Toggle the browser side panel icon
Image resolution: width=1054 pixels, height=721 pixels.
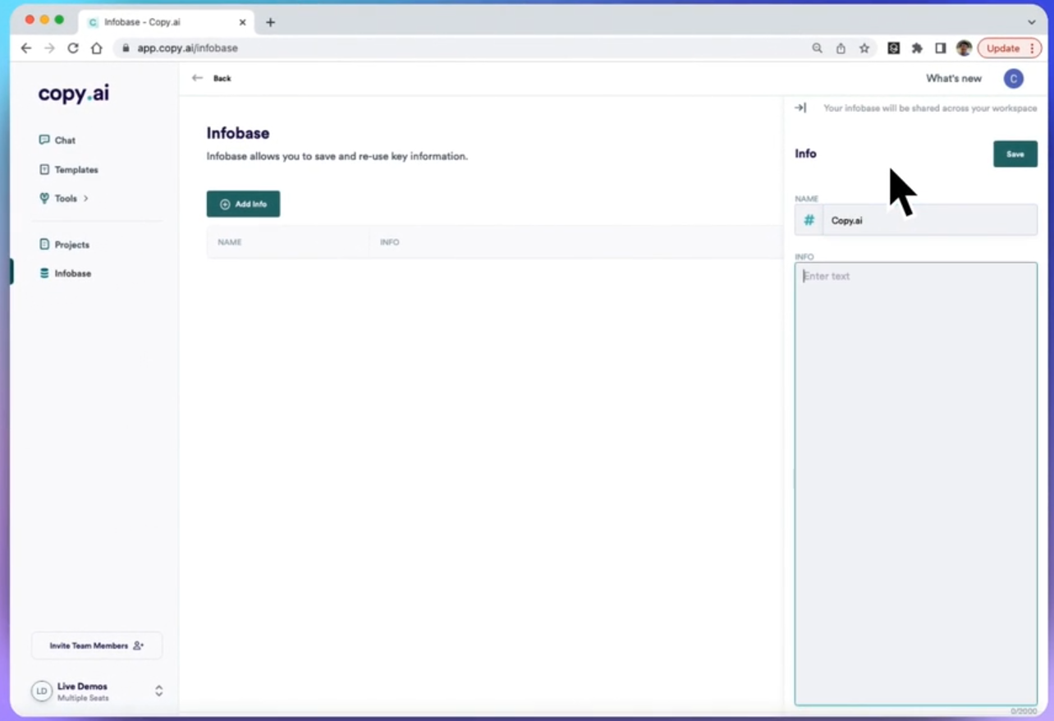point(941,48)
